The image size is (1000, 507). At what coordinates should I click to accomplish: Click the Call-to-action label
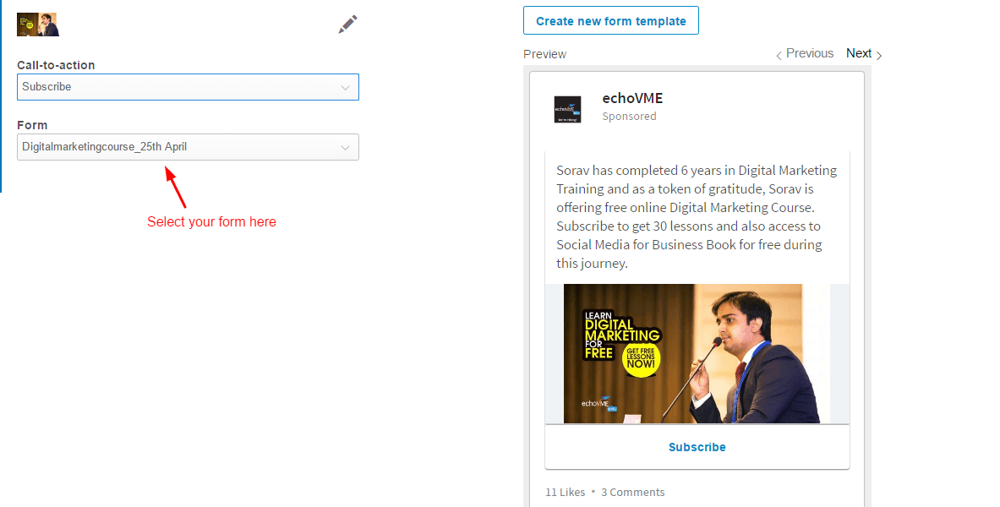(x=56, y=65)
